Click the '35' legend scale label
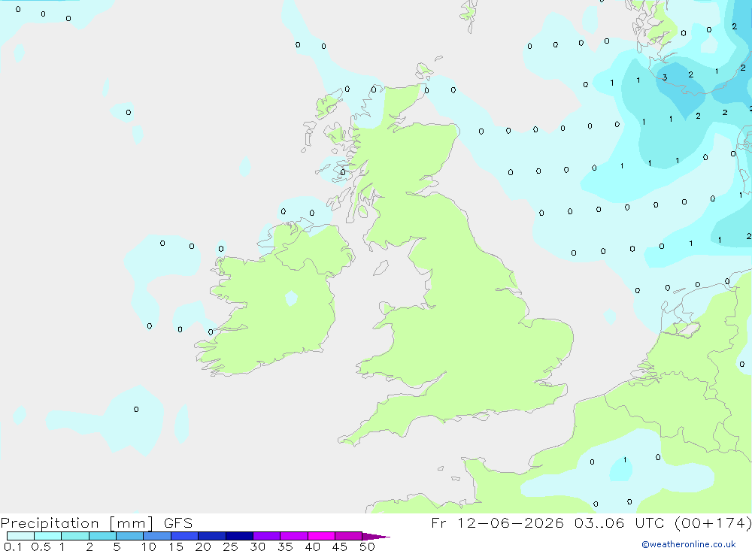752x551 pixels. click(x=285, y=546)
